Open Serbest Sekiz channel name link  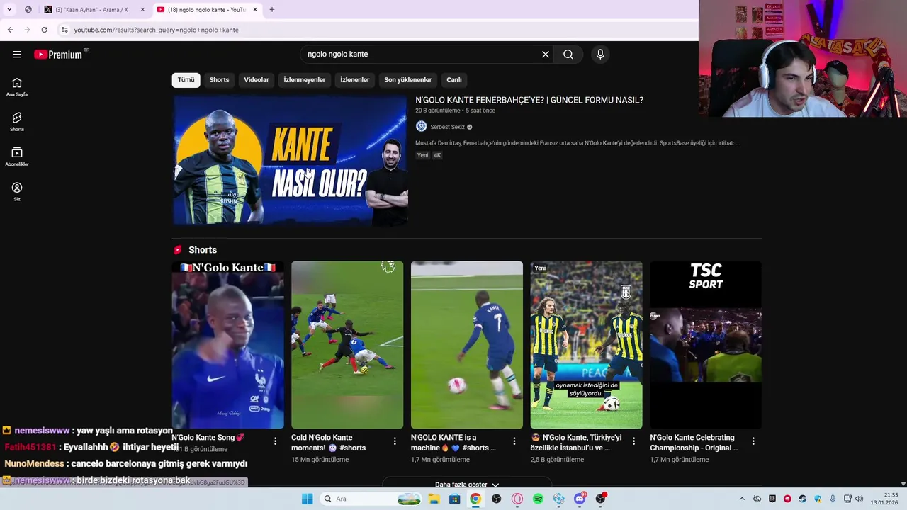pos(447,127)
